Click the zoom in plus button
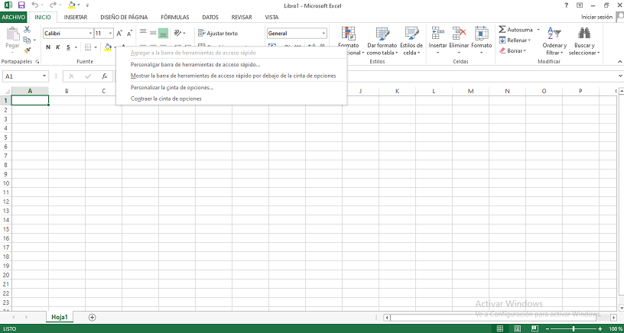Viewport: 624px width, 333px height. pyautogui.click(x=600, y=328)
